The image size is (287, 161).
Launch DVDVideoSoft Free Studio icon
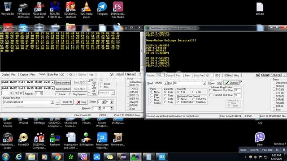(x=118, y=10)
